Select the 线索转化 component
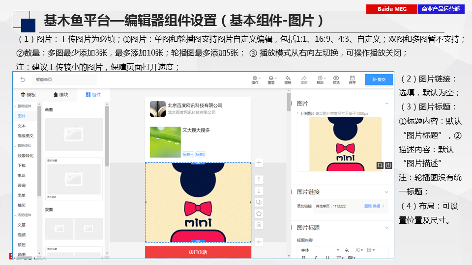The image size is (472, 265). pyautogui.click(x=25, y=156)
